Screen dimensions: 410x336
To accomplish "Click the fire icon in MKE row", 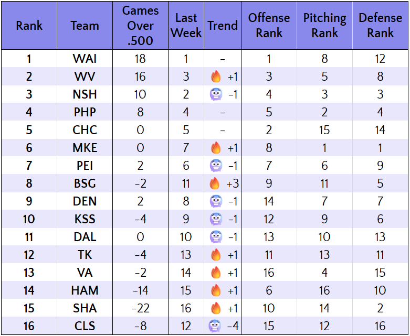I will click(x=216, y=148).
